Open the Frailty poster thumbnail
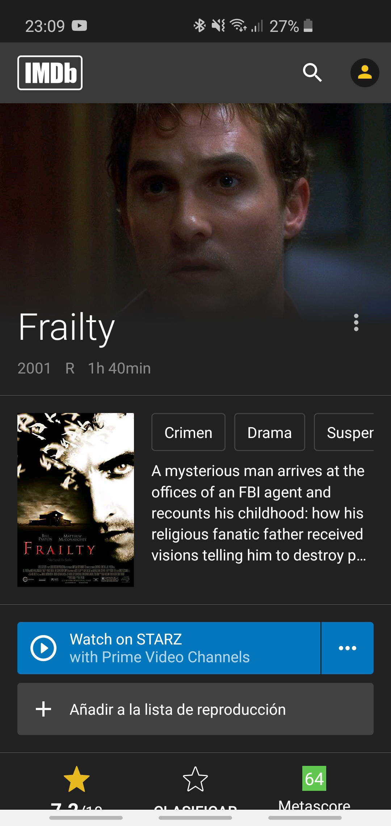The height and width of the screenshot is (826, 391). (76, 500)
